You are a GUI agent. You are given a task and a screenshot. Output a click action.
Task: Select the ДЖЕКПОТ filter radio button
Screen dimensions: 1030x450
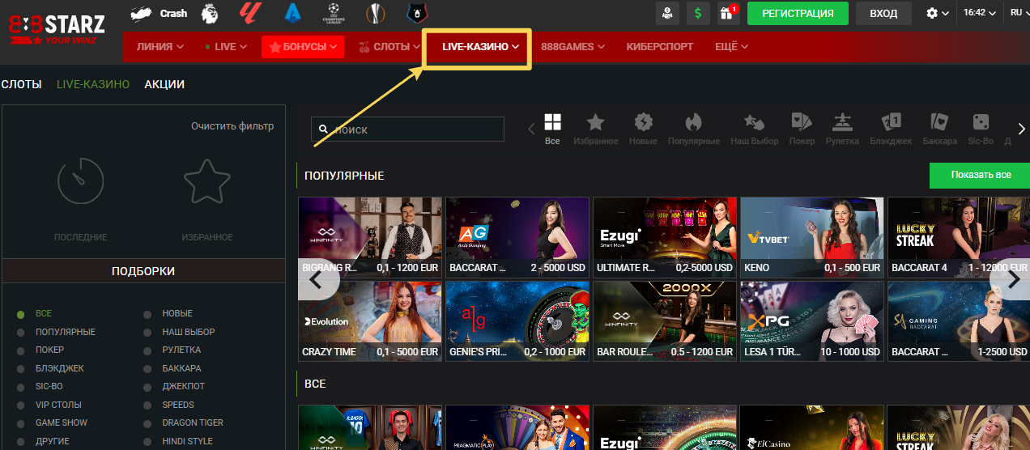147,387
